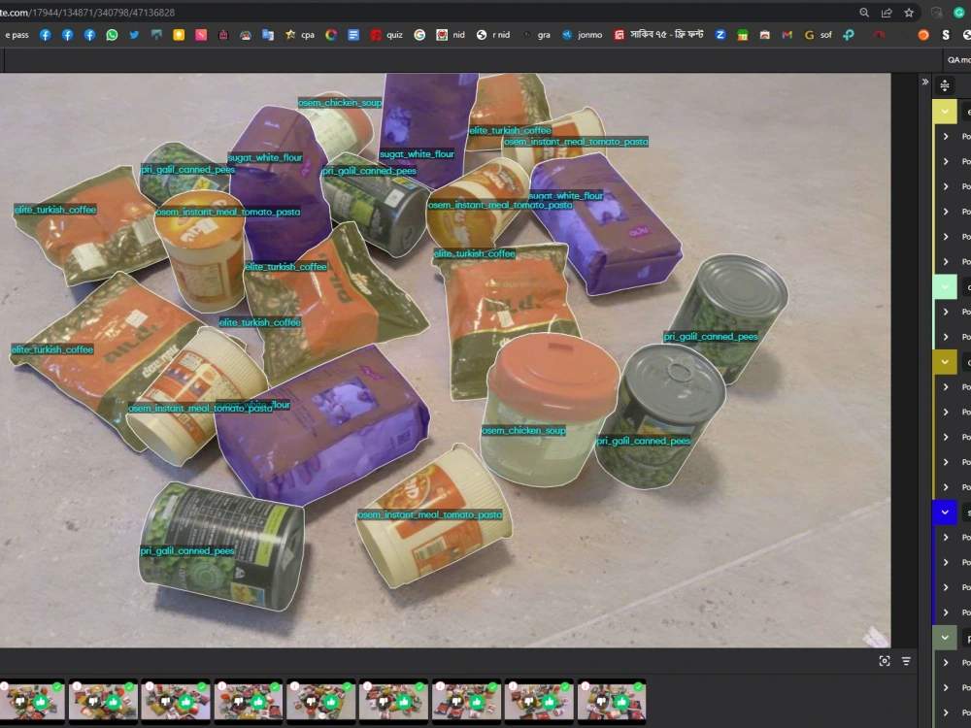Open the Gmail M bookmark icon
This screenshot has height=728, width=971.
click(x=787, y=35)
